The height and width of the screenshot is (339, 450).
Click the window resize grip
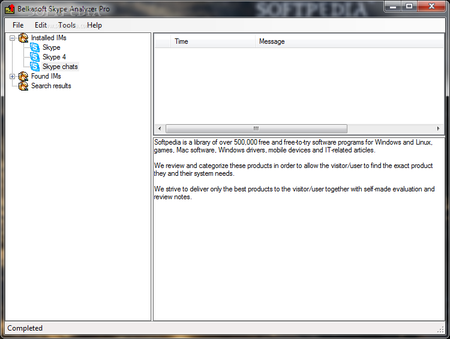tap(440, 330)
